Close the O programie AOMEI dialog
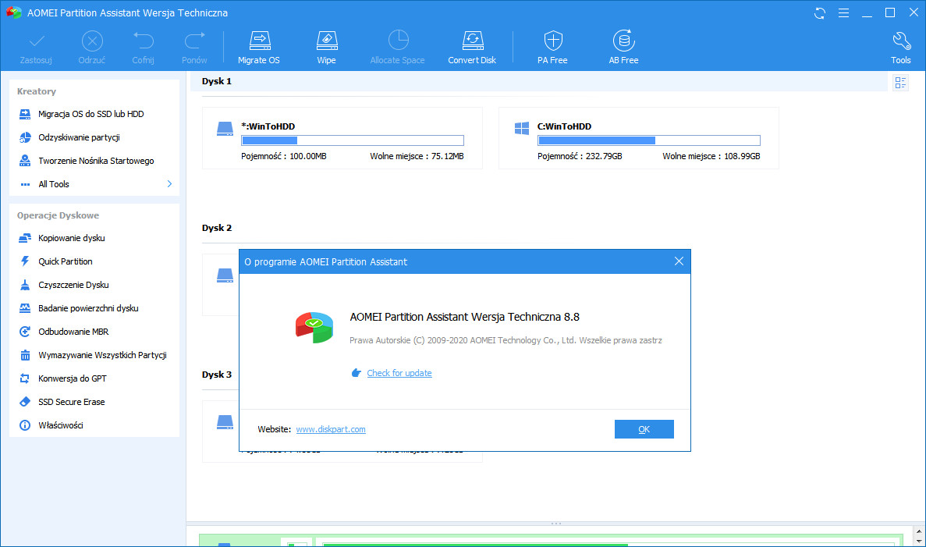926x547 pixels. tap(679, 261)
